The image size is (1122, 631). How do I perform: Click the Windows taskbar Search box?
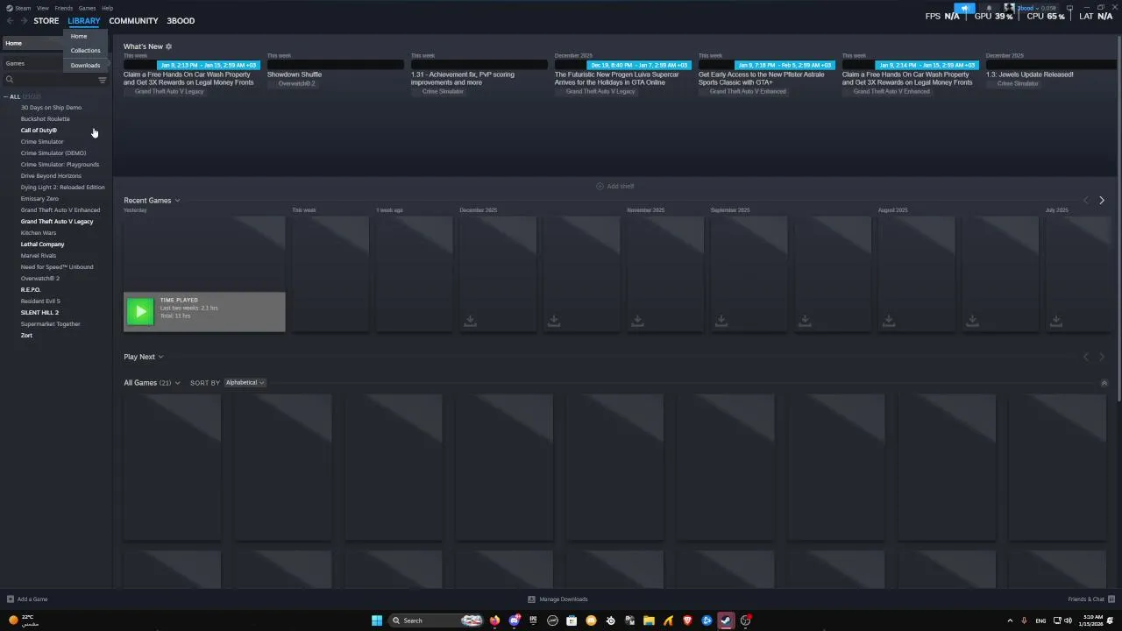tap(437, 620)
